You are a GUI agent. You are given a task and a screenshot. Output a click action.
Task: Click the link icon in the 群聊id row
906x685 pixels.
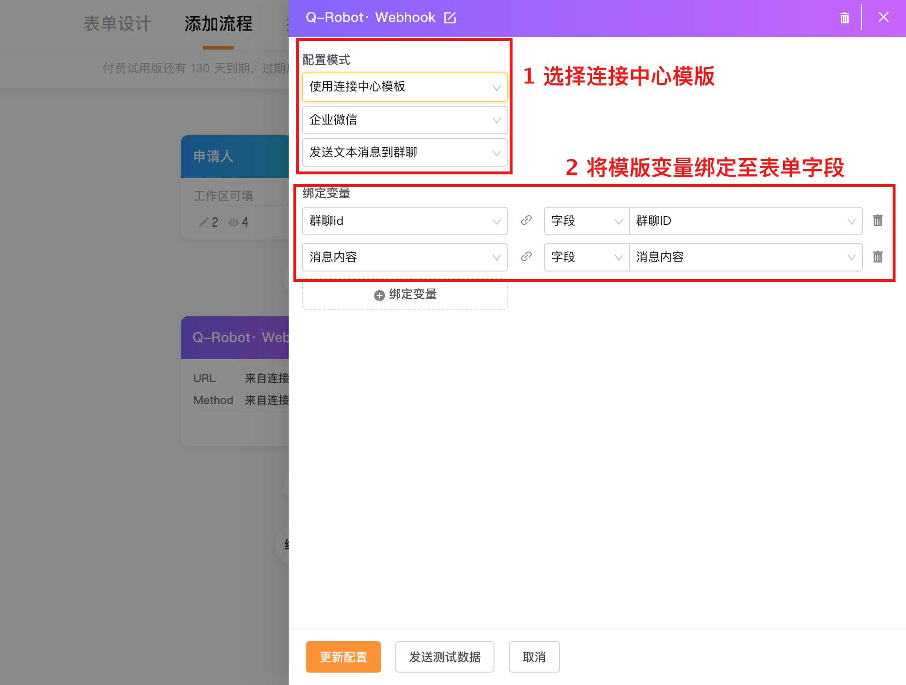point(526,220)
